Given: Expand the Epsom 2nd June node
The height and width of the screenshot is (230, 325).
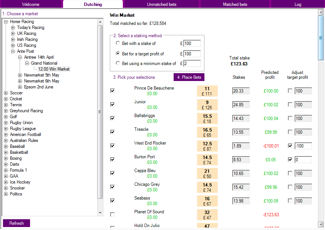Looking at the screenshot, I should pyautogui.click(x=20, y=87).
